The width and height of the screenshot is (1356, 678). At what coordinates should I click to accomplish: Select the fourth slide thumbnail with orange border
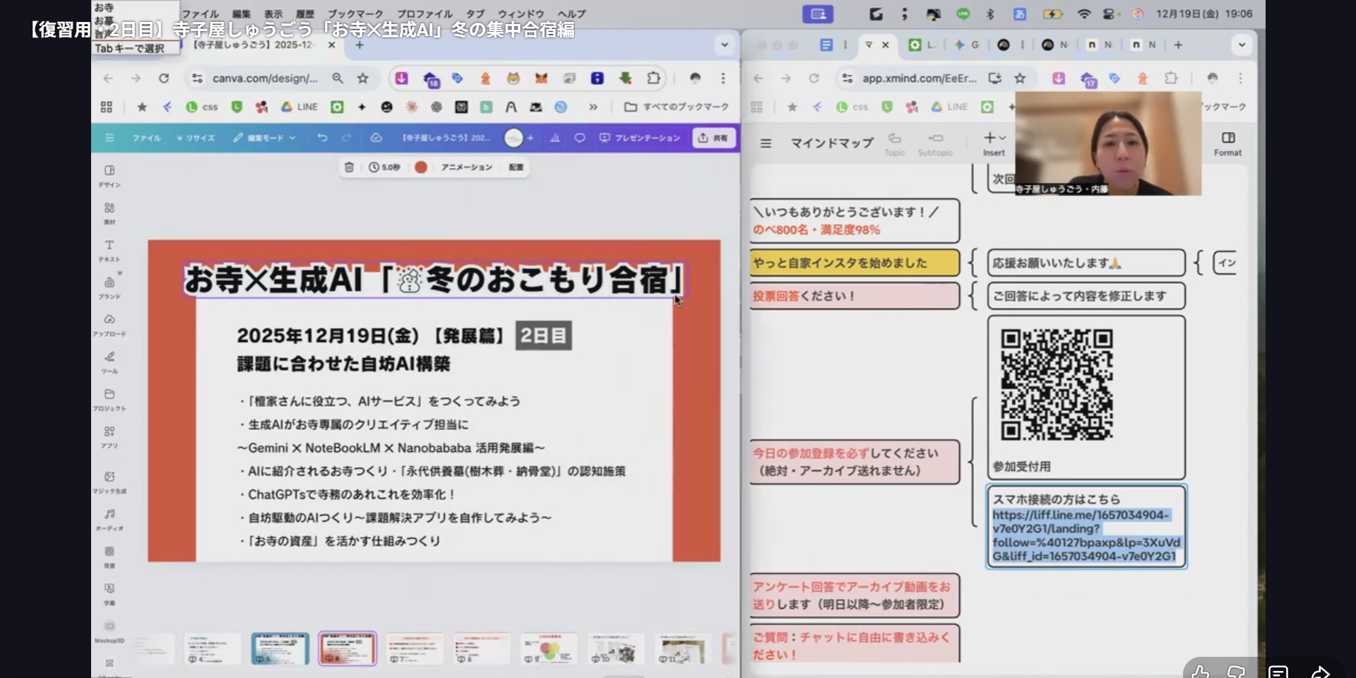pos(347,648)
